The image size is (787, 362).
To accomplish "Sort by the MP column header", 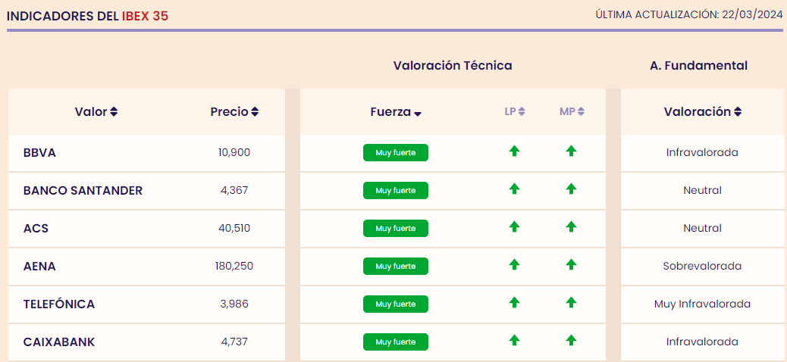I will pos(572,112).
